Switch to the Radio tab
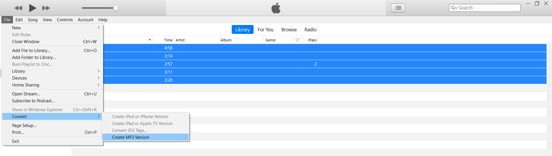Screen dimensions: 552x156 coord(310,30)
